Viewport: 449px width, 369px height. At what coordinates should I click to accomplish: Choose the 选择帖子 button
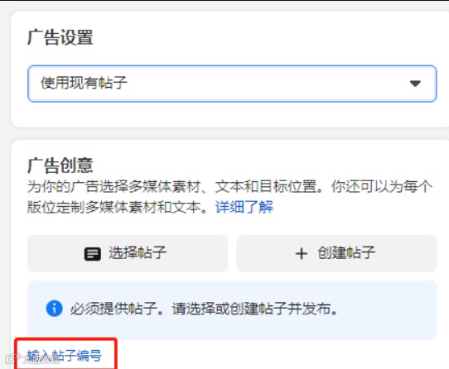[128, 253]
